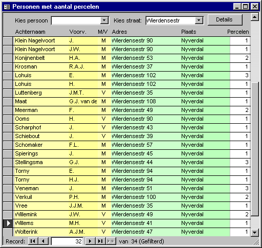The image size is (262, 248).
Task: Click the vertical scrollbar thumb
Action: (255, 149)
